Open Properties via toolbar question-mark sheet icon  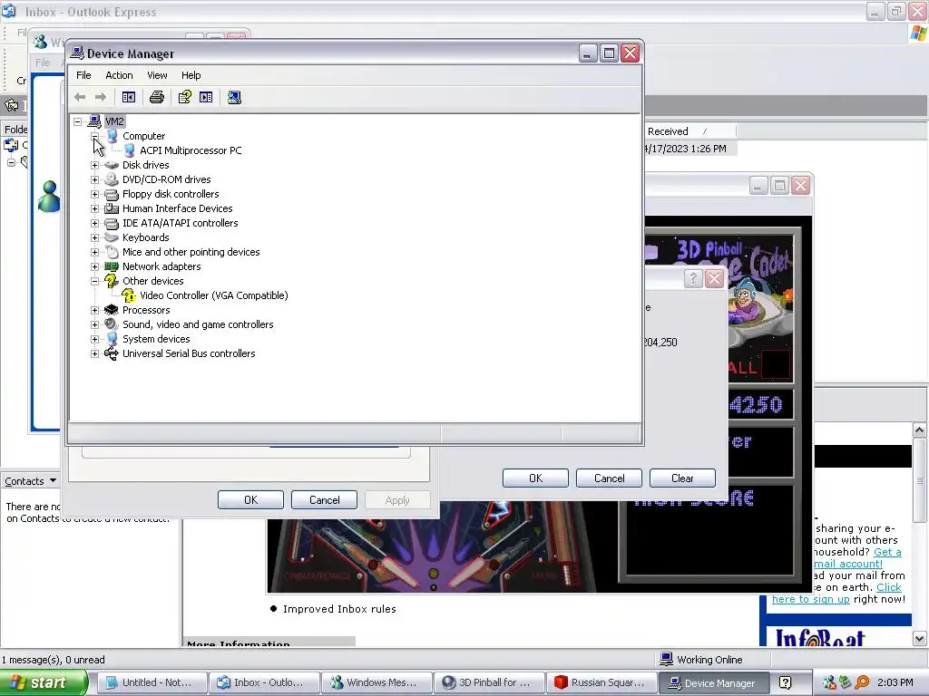pyautogui.click(x=185, y=97)
